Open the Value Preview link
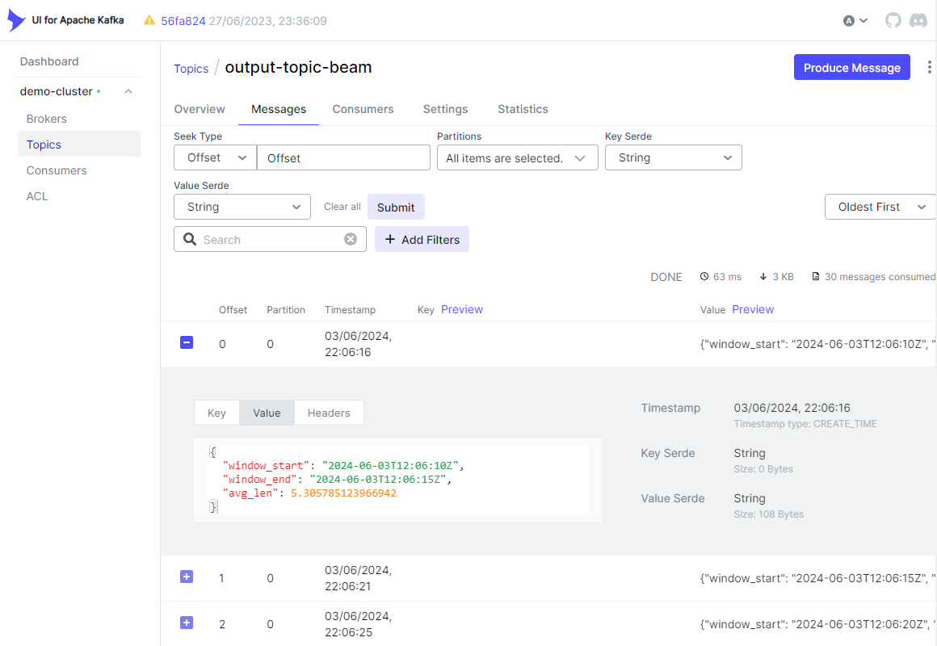 pyautogui.click(x=753, y=309)
